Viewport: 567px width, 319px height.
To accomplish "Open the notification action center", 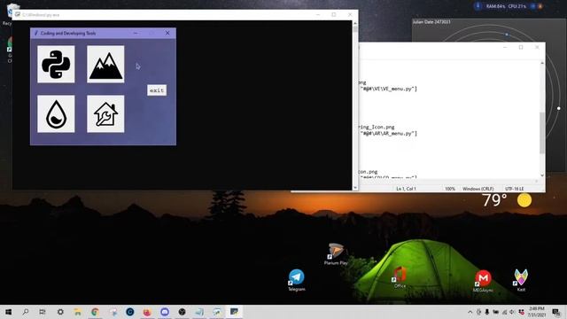I will coord(556,312).
